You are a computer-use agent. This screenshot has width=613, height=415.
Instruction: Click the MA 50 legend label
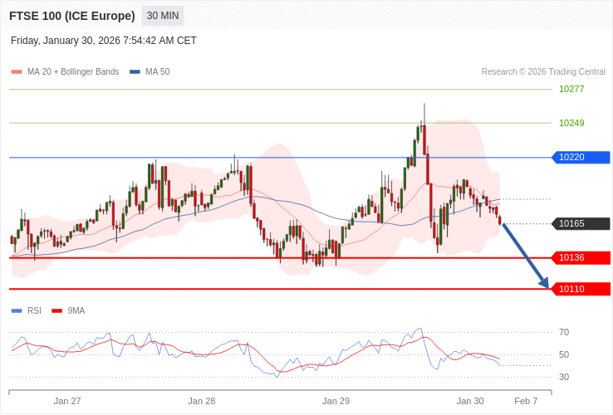(158, 72)
